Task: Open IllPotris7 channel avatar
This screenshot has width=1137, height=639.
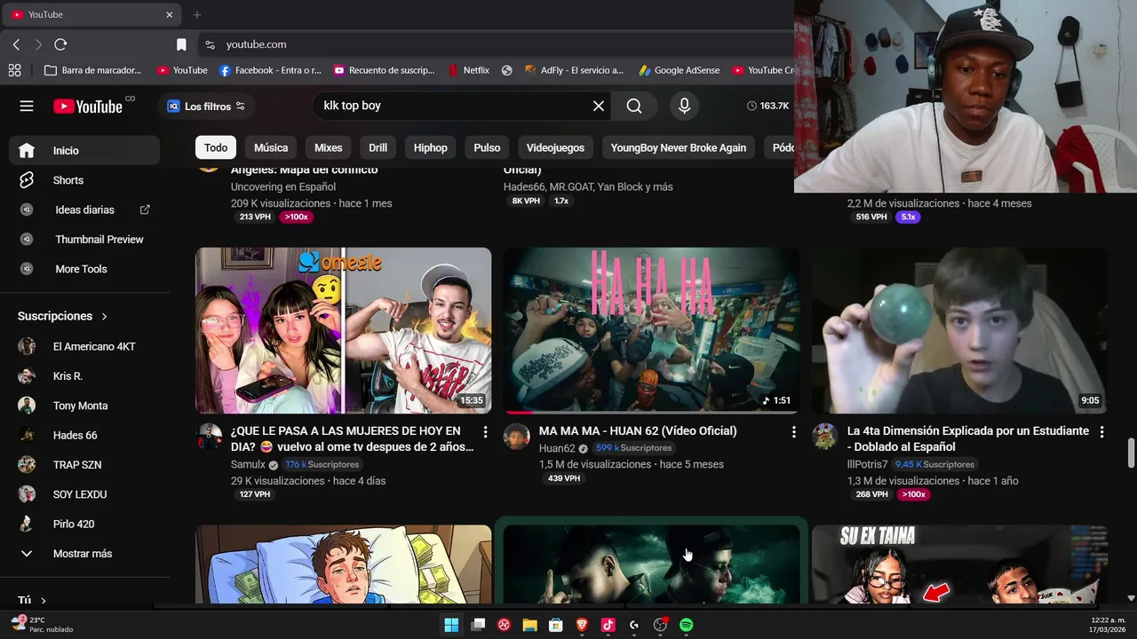Action: 825,436
